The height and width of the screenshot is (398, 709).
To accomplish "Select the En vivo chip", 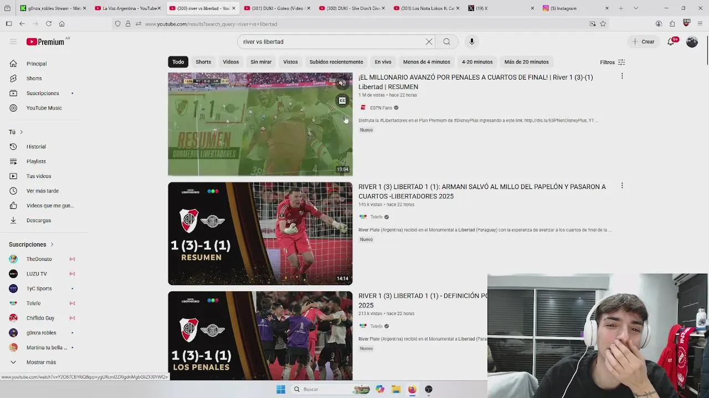I will (383, 62).
